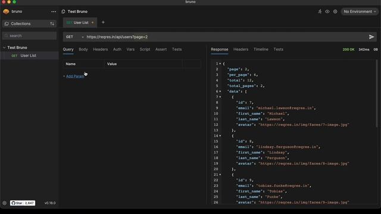The width and height of the screenshot is (381, 214).
Task: Click tobias.funke email value
Action: 283,185
